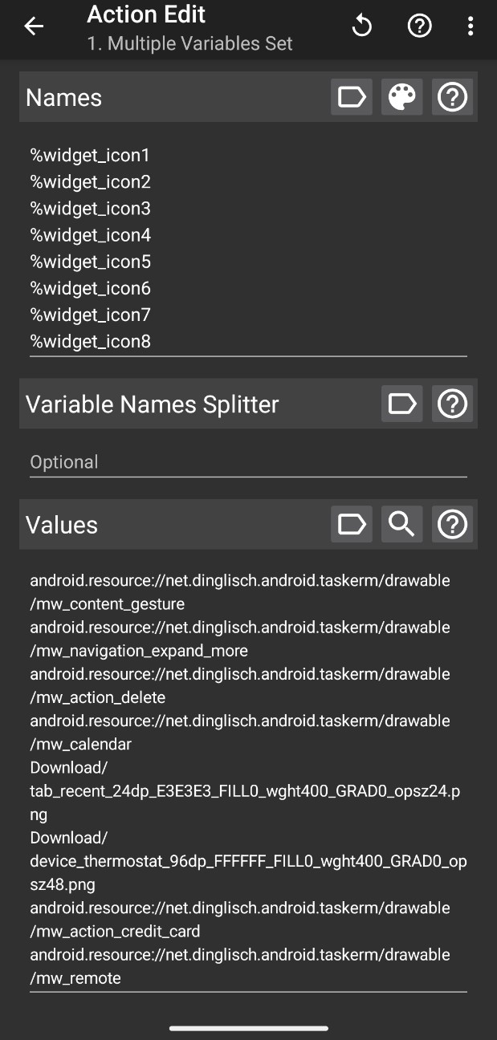This screenshot has width=497, height=1040.
Task: Click the /mw_action_delete value text
Action: pos(98,697)
